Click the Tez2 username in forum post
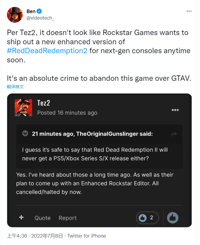200x245 pixels. pyautogui.click(x=43, y=103)
